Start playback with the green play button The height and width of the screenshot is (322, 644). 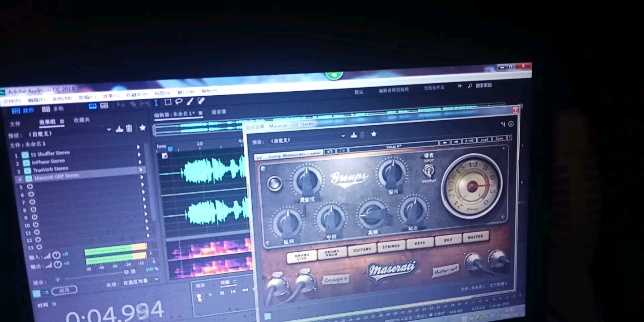[211, 294]
